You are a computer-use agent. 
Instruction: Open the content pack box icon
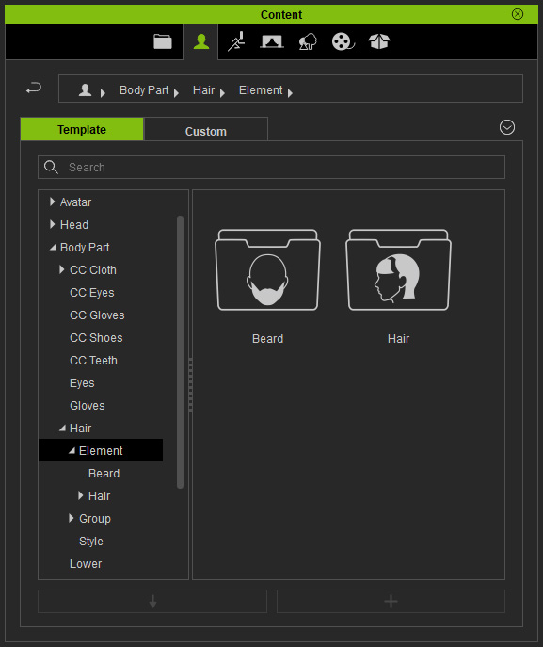pos(379,41)
